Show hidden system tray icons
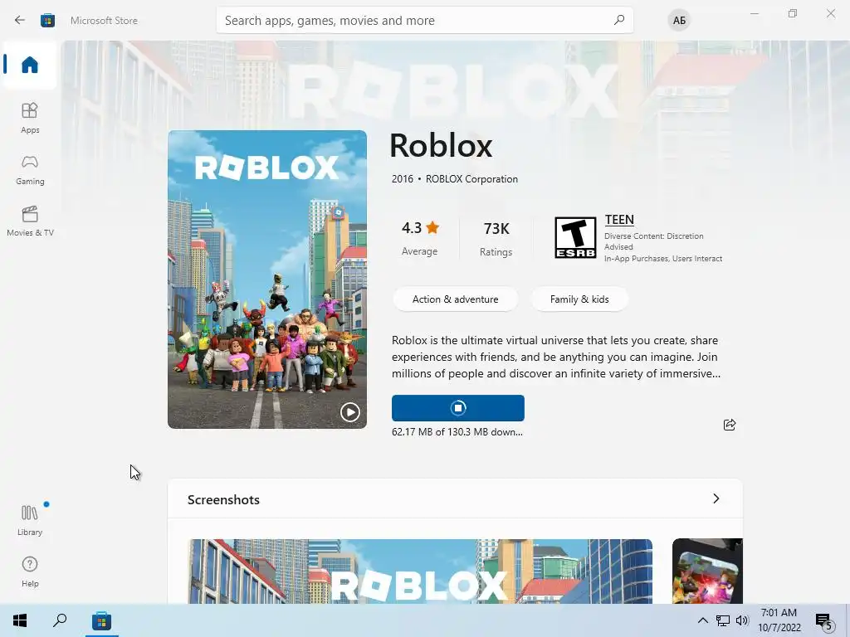850x637 pixels. 702,620
